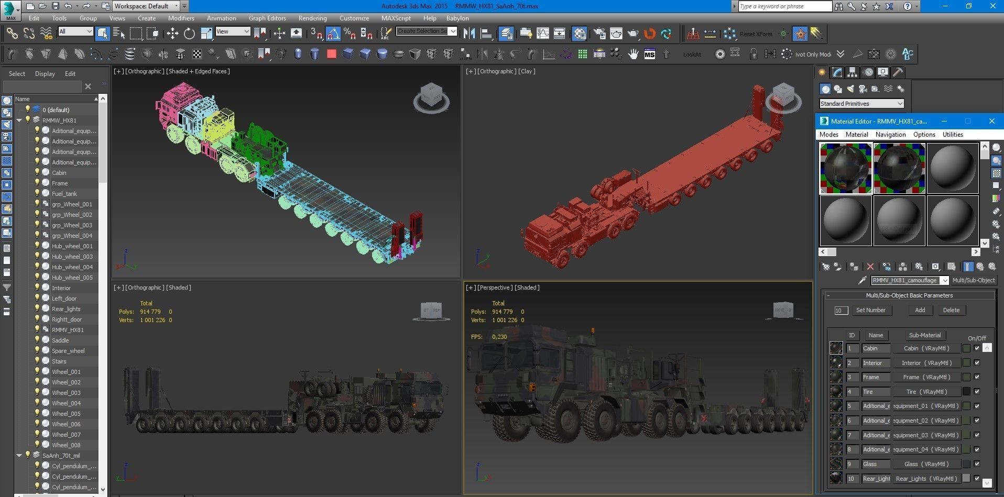This screenshot has height=497, width=1004.
Task: Click the Rear_Lights sub-material color swatch
Action: 967,478
